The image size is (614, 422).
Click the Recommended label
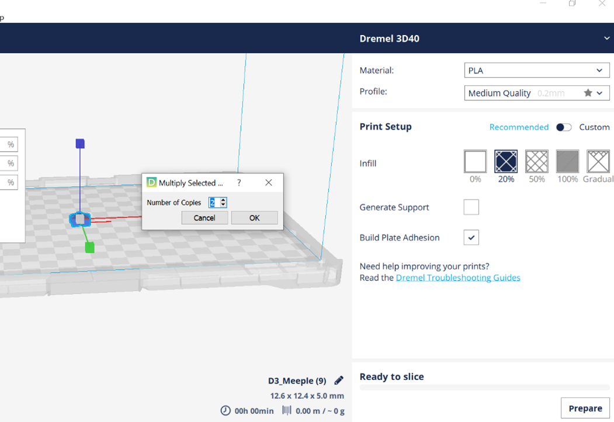point(519,127)
